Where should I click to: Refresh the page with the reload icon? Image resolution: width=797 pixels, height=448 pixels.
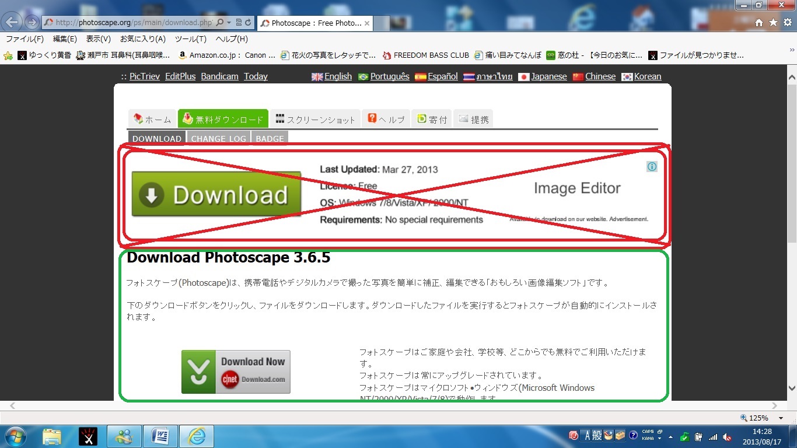tap(249, 23)
